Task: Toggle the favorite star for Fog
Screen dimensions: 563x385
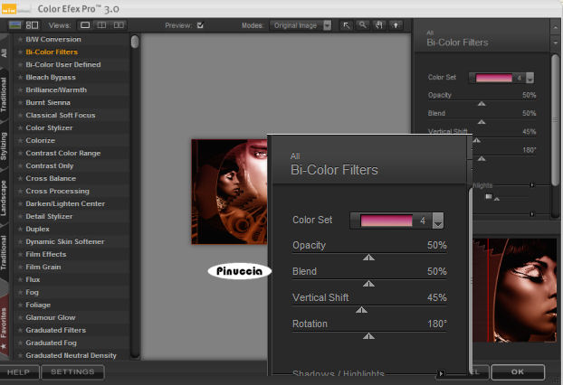Action: coord(21,292)
